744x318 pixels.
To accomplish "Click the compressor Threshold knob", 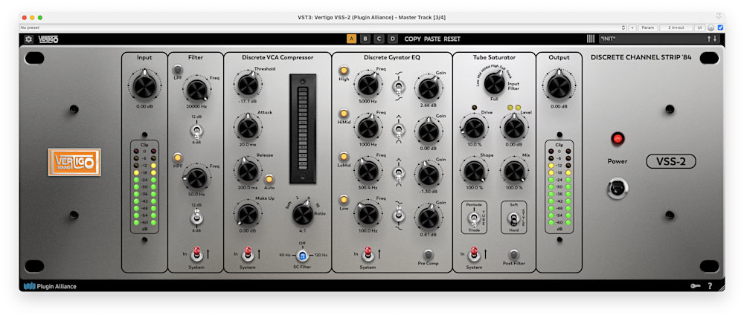I will coord(246,83).
